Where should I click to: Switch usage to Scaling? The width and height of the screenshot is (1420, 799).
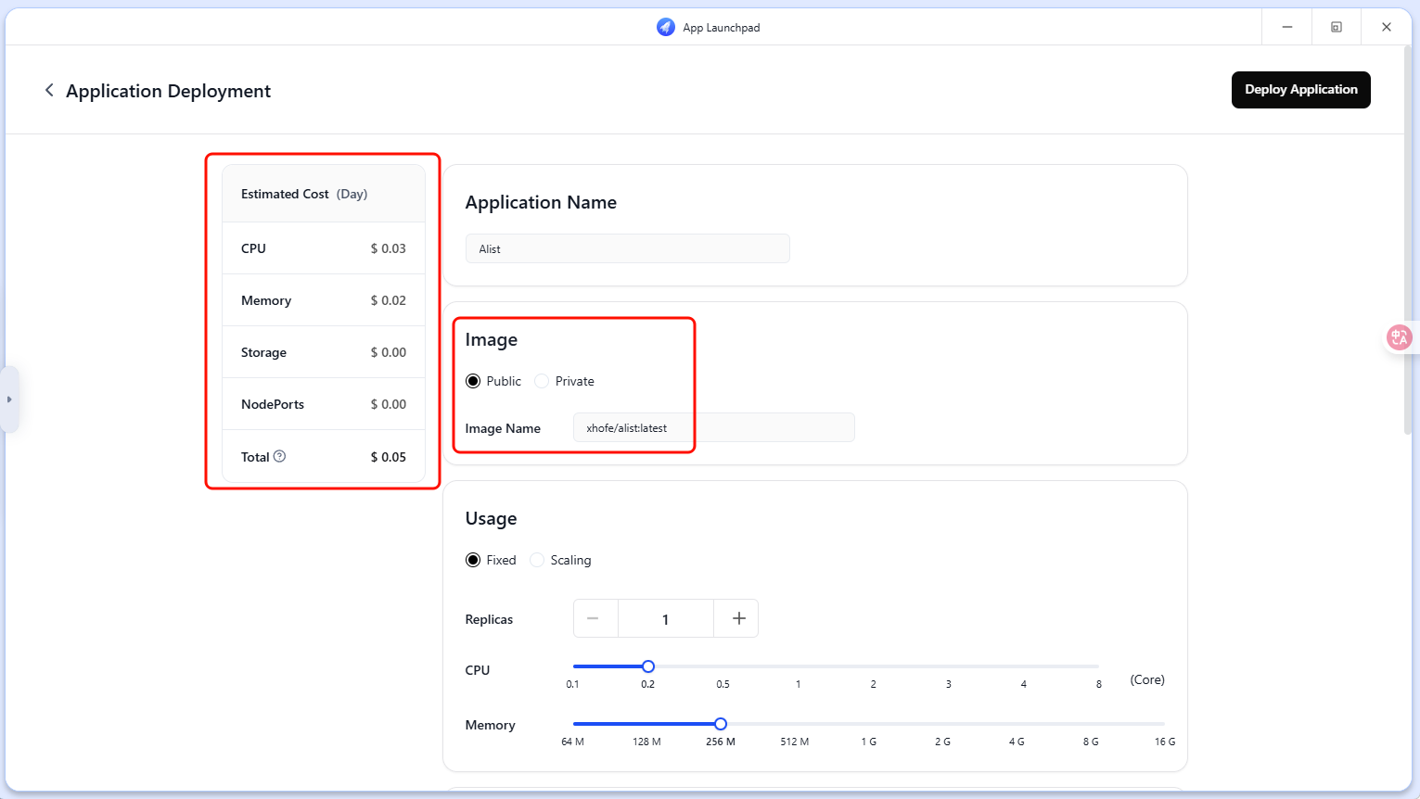click(537, 560)
